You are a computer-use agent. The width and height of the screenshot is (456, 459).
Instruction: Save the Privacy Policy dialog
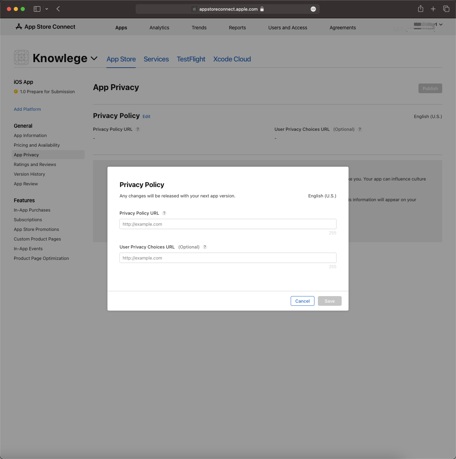click(330, 301)
